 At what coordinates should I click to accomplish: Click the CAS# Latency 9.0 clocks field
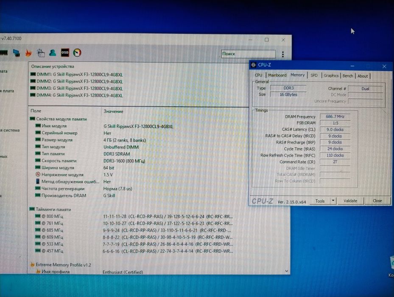335,129
